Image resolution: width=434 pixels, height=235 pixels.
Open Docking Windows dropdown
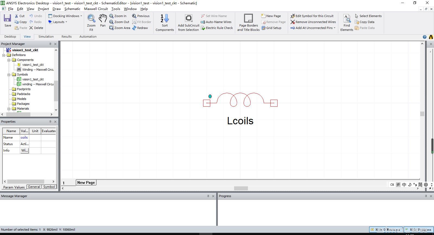(65, 16)
